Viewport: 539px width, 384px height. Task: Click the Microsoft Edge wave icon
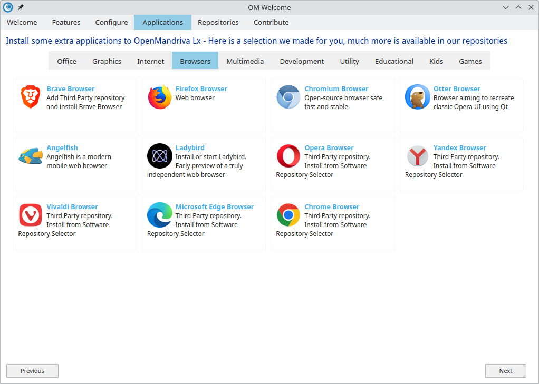click(x=160, y=215)
